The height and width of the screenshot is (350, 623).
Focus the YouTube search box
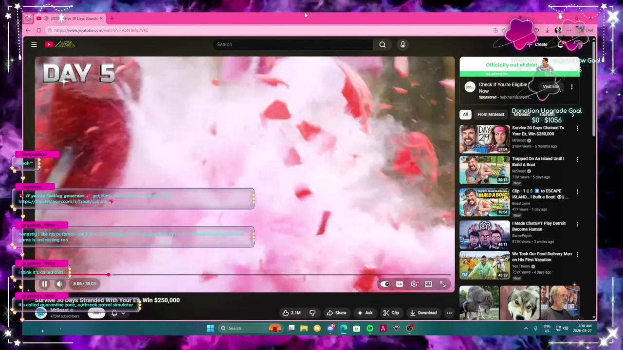tap(293, 44)
